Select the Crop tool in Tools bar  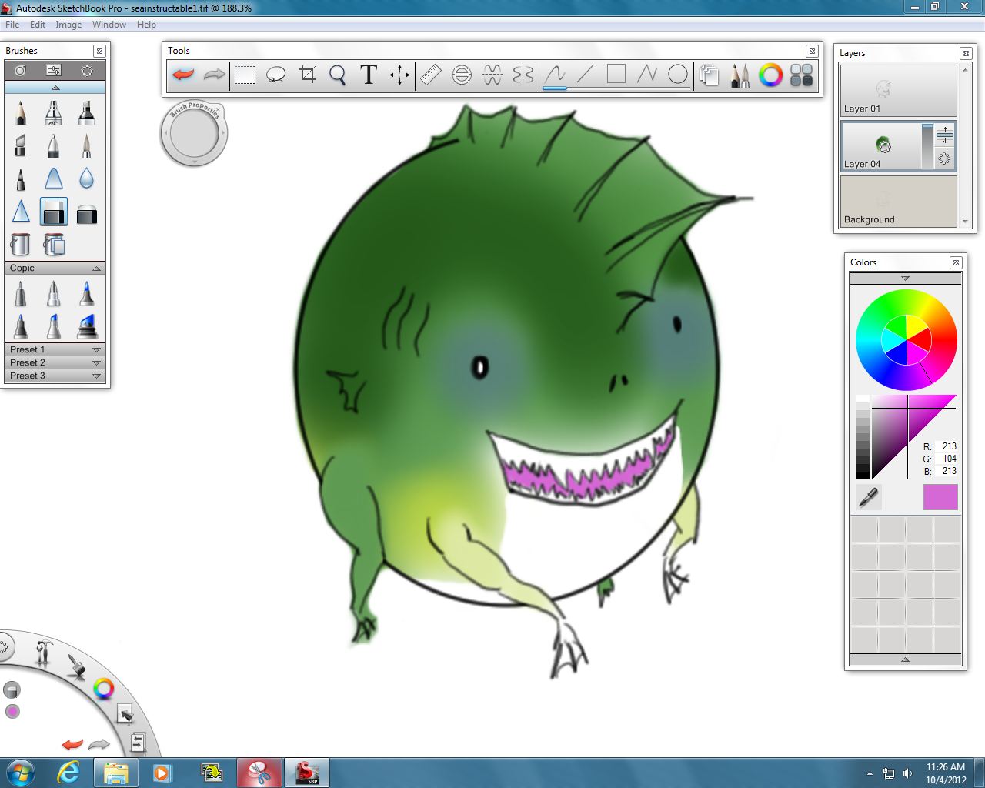(x=307, y=75)
